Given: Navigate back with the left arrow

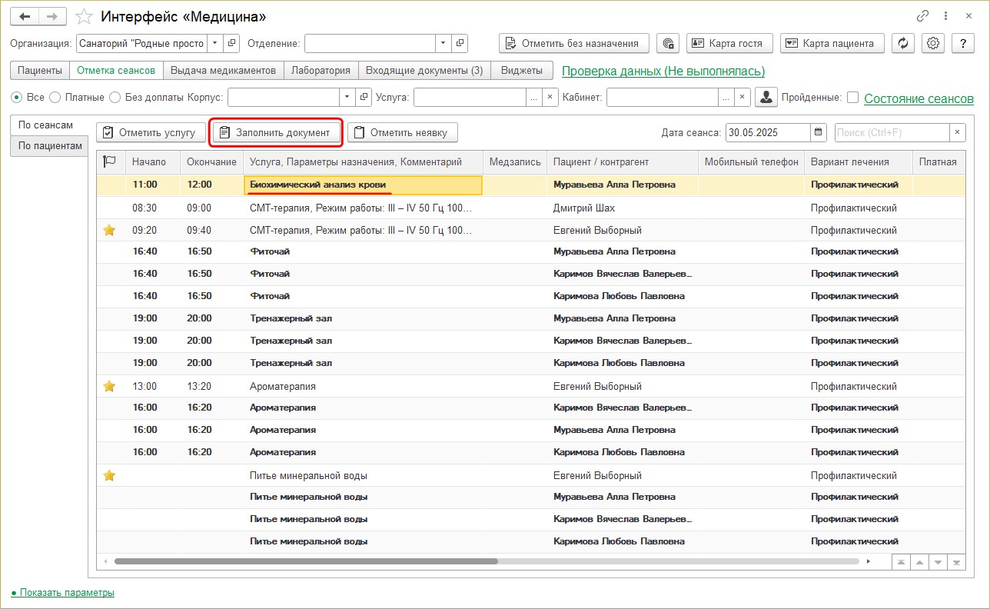Looking at the screenshot, I should coord(24,16).
